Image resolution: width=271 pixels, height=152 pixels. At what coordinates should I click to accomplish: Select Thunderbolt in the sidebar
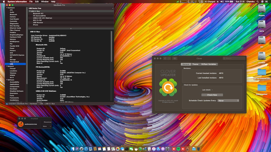coord(14,62)
